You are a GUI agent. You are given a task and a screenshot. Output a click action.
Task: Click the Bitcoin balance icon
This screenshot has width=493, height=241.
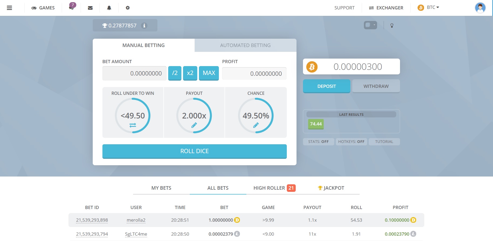coord(312,67)
